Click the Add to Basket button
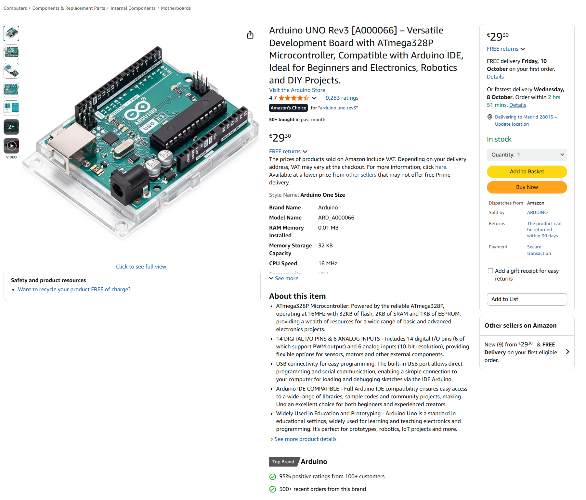Viewport: 586px width, 500px height. [x=527, y=172]
